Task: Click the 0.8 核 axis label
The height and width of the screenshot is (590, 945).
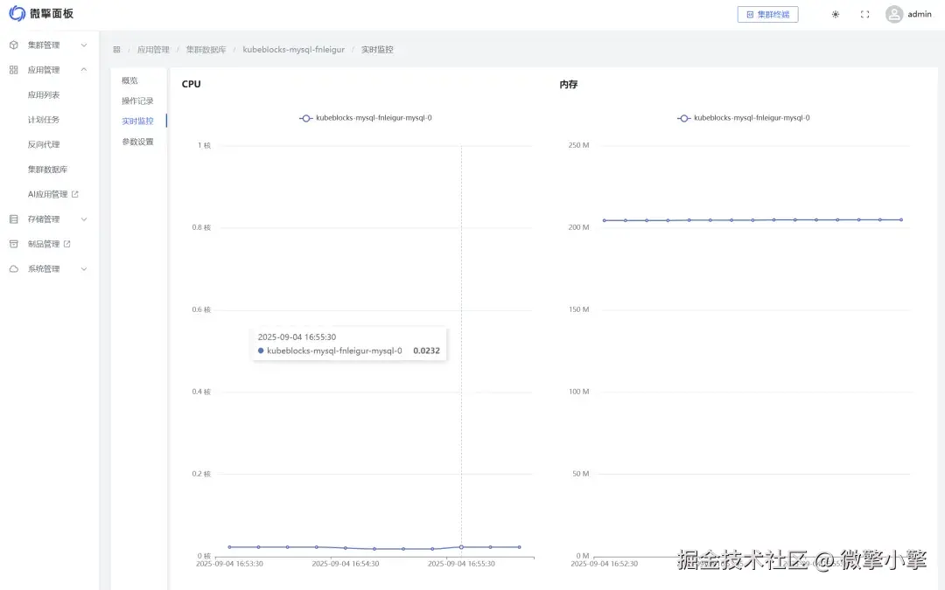Action: (201, 227)
